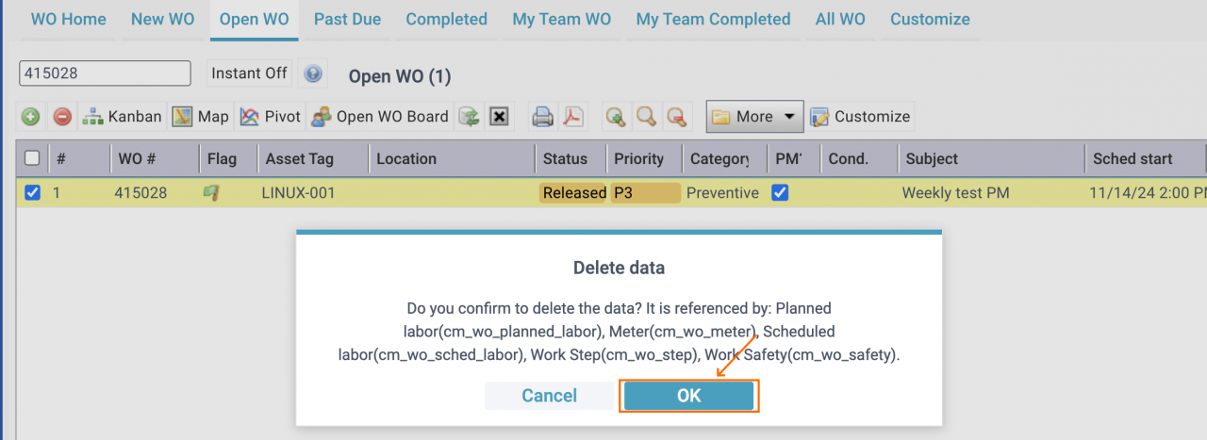The width and height of the screenshot is (1207, 440).
Task: Click the black X clear icon in toolbar
Action: [500, 117]
